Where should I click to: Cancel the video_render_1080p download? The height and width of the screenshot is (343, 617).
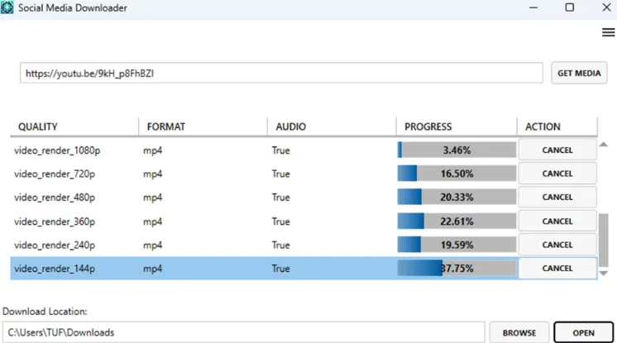[x=557, y=150]
